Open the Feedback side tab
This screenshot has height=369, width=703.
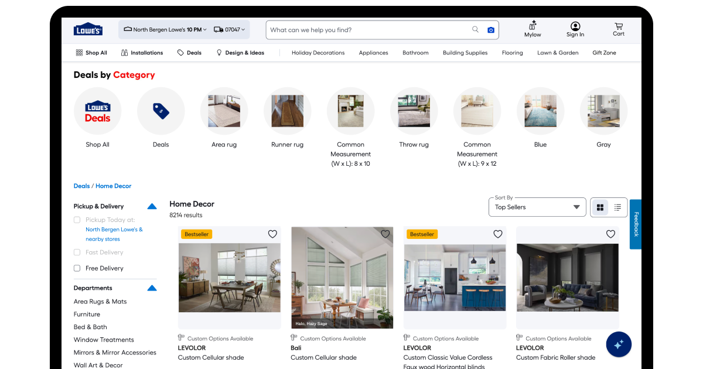[636, 224]
